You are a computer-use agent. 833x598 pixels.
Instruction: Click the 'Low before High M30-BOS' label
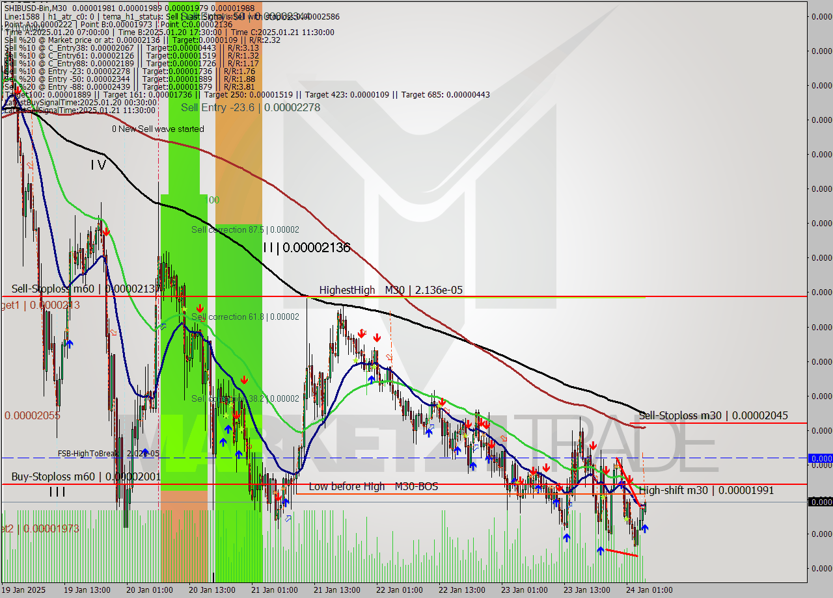[373, 486]
